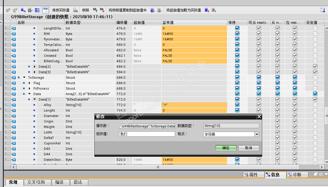
Task: Click the blue database reset-start-values icon
Action: (x=23, y=10)
